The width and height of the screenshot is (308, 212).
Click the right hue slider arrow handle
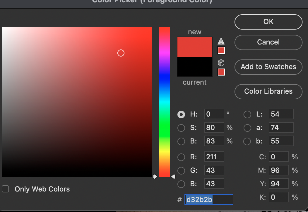173,177
